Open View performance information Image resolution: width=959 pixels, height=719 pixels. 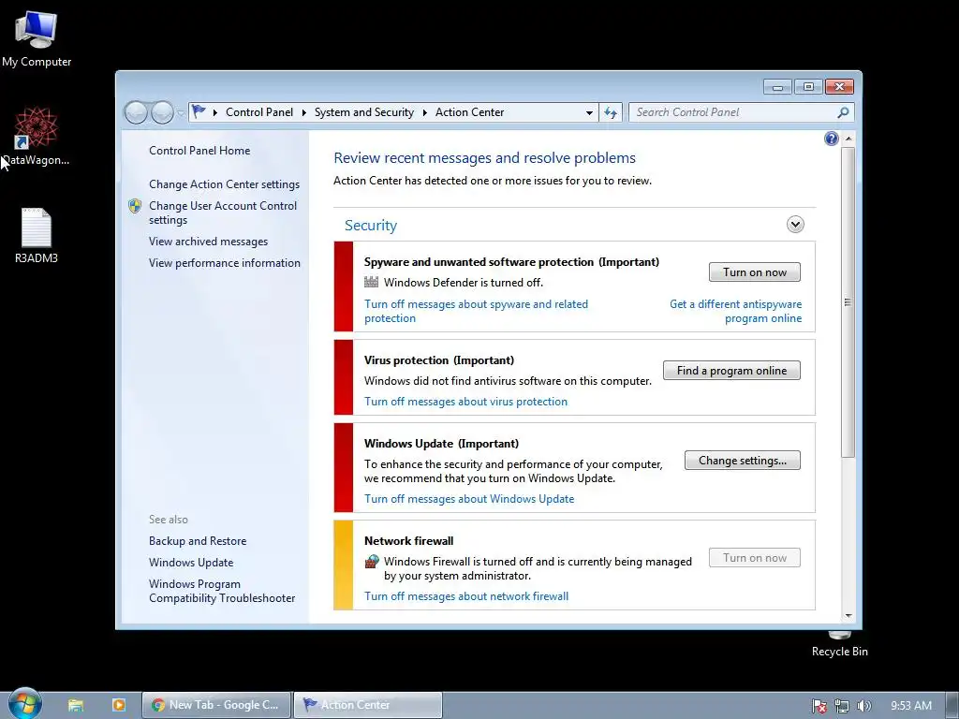225,263
